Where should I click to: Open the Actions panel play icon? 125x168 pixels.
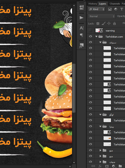[82, 18]
